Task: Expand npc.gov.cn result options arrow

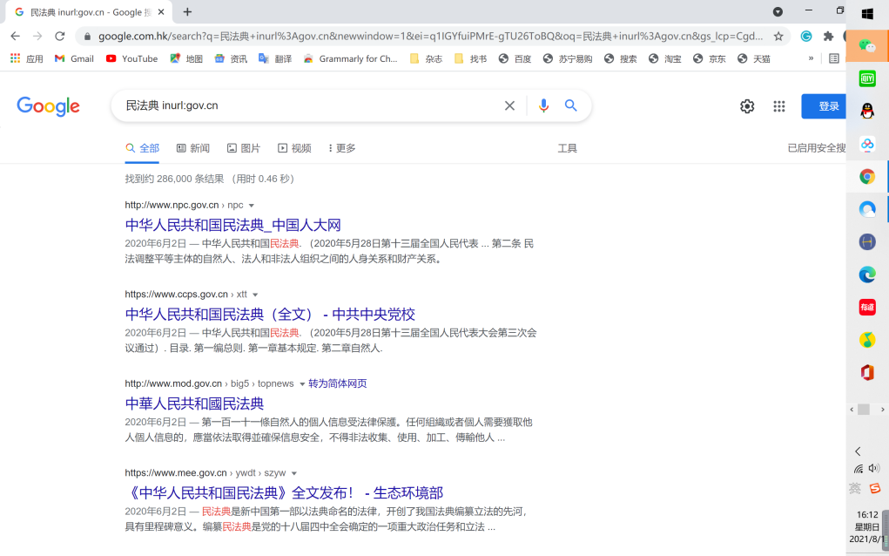Action: click(251, 206)
